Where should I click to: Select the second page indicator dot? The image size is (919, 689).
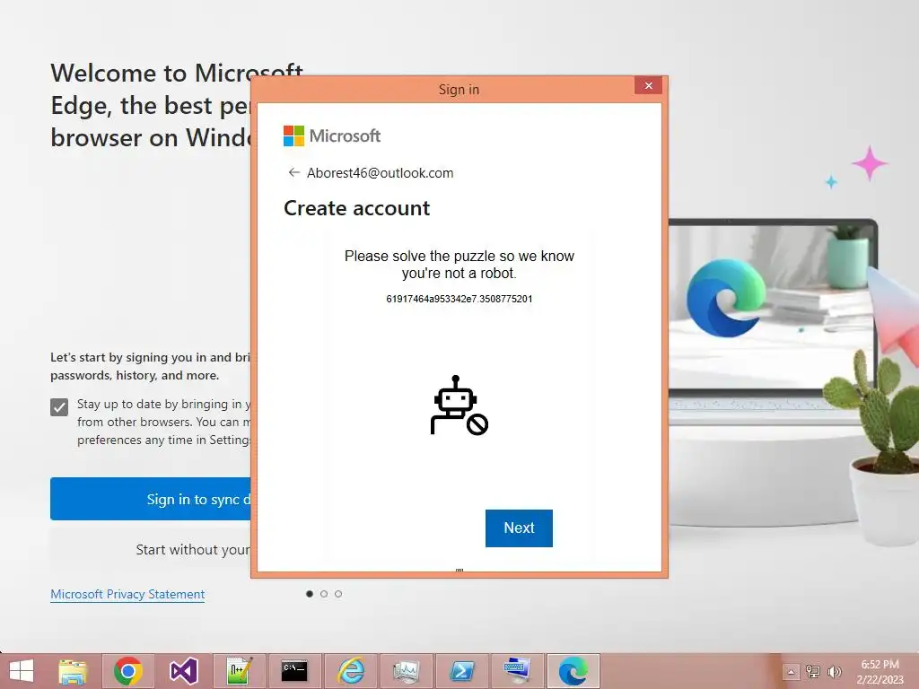(x=324, y=594)
